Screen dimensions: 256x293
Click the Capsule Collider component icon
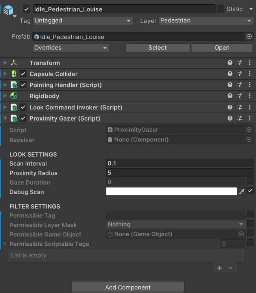14,74
